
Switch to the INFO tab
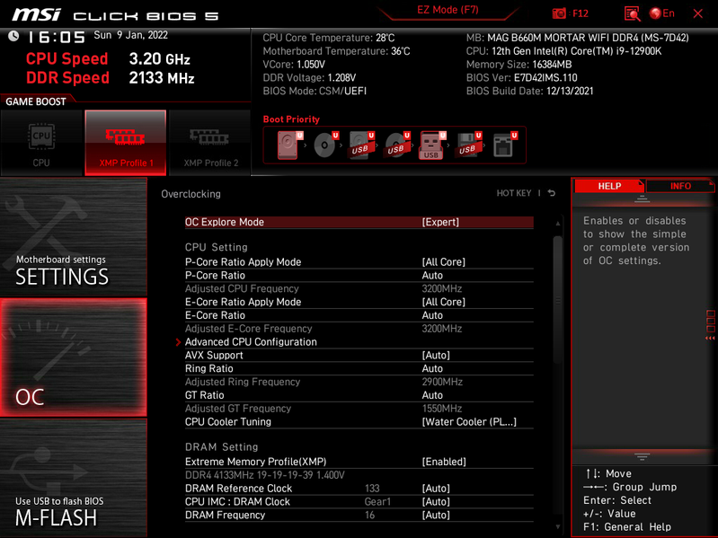click(680, 186)
